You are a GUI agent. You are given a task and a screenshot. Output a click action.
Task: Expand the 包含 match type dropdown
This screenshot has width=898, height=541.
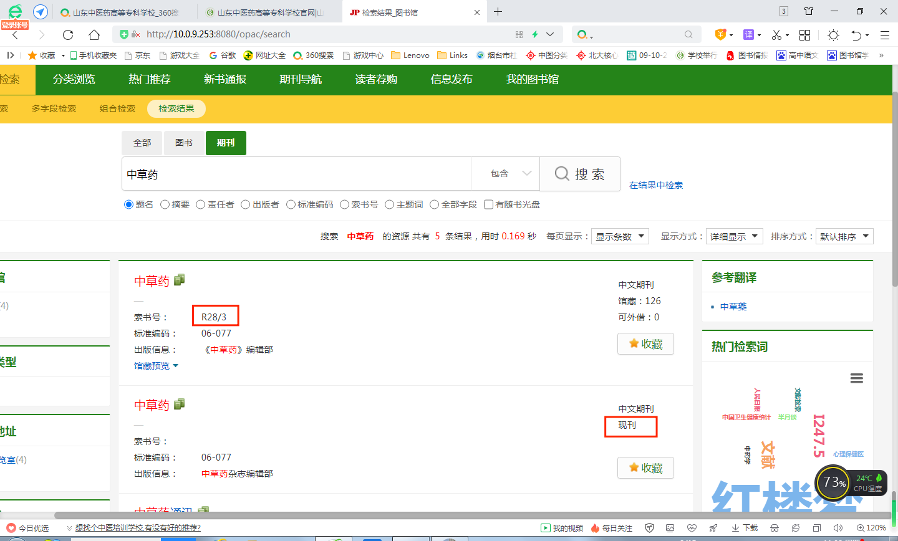(510, 173)
